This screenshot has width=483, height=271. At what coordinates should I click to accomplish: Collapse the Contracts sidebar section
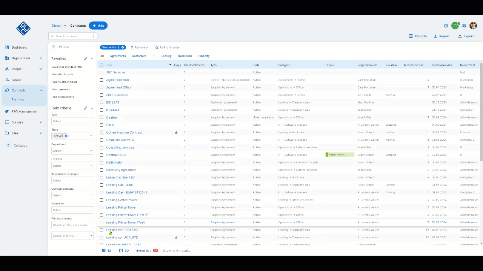[x=41, y=90]
